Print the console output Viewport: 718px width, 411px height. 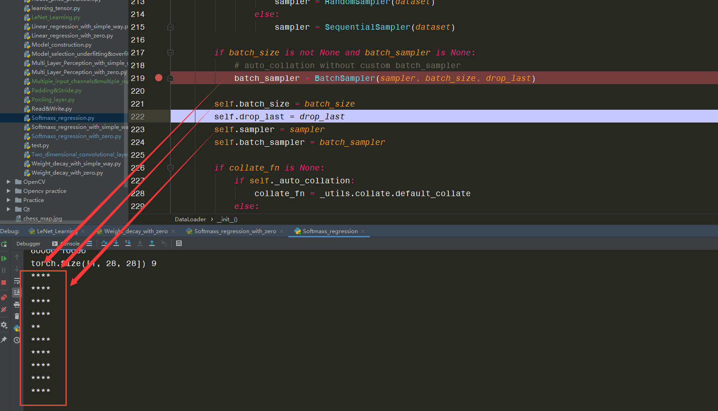click(17, 304)
